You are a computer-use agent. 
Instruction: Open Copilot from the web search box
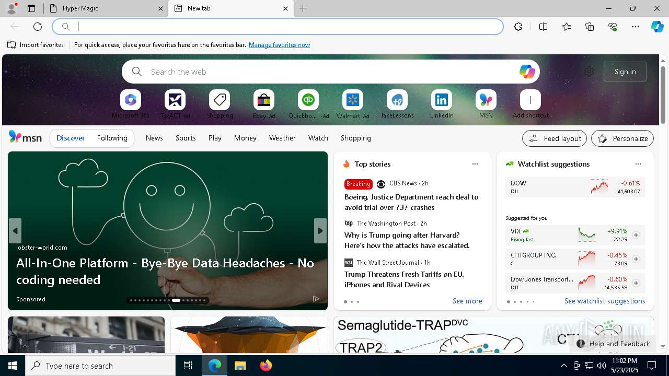(527, 72)
